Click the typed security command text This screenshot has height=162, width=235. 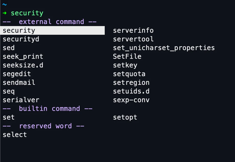27,13
